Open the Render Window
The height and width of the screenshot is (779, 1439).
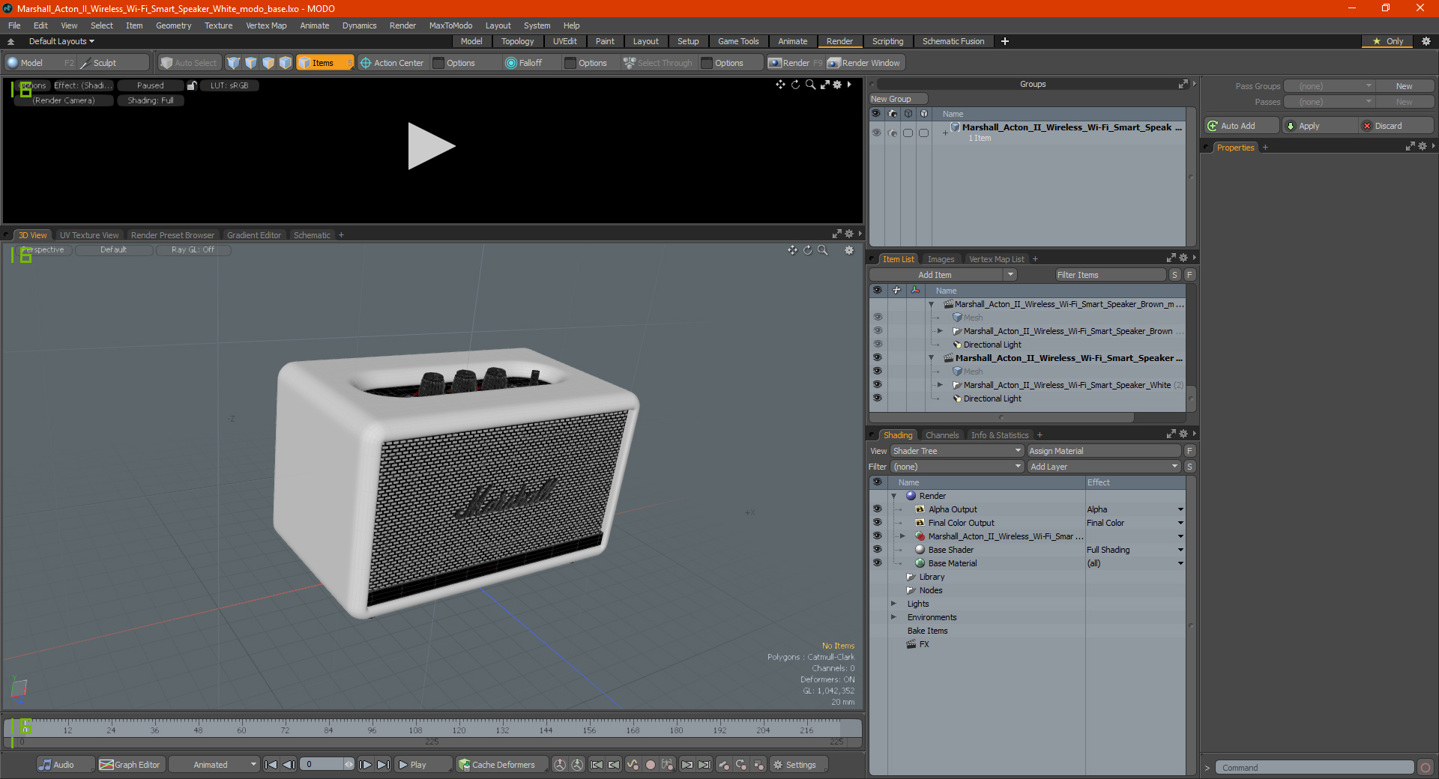(x=864, y=63)
